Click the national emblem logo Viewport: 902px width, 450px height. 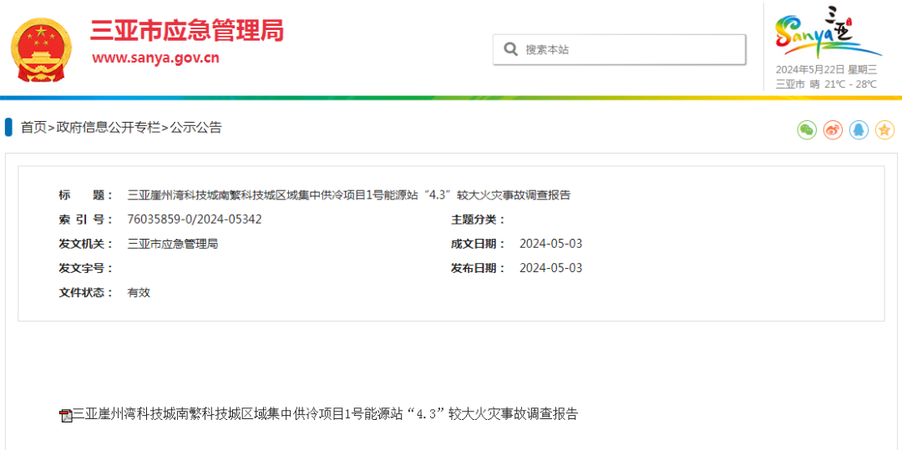(42, 49)
